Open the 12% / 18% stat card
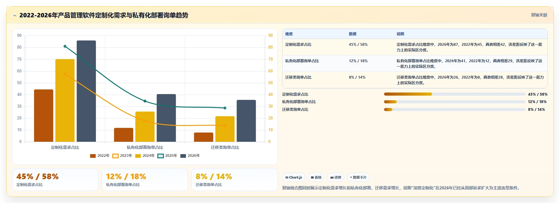Viewport: 560px width, 203px height. (x=145, y=179)
